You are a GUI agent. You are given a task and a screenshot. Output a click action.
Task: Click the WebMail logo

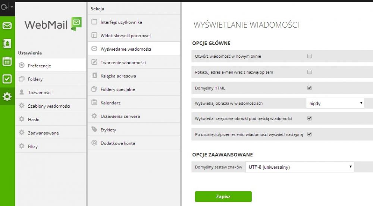click(53, 24)
